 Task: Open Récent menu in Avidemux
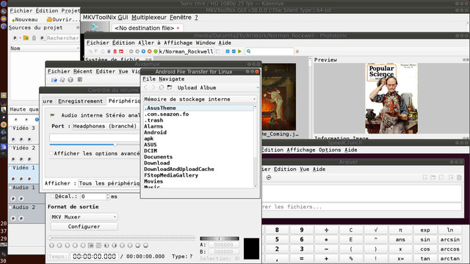coord(83,71)
